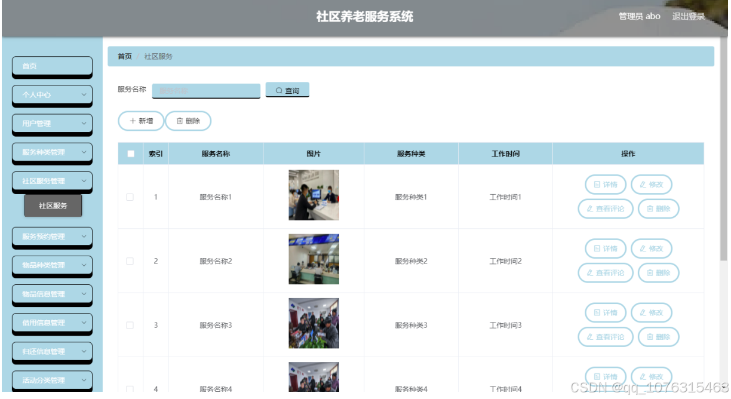Click 修改 edit icon for 服务名称1
Screen dimensions: 731x399
tap(643, 185)
